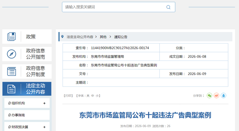The height and width of the screenshot is (131, 239).
Task: Expand 财政预决算 with the plus sign
Action: click(x=44, y=127)
